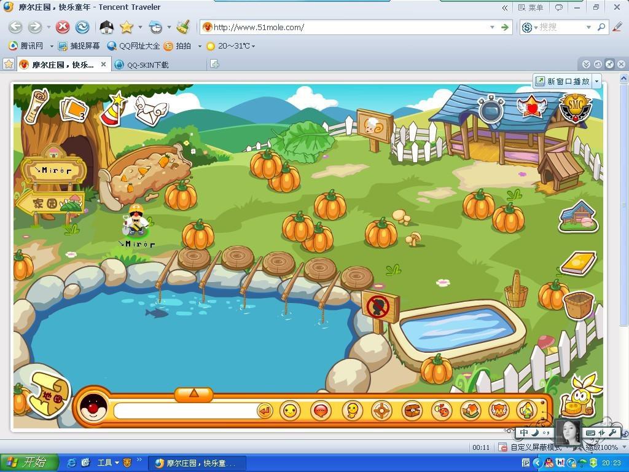Click the yellow figure action icon
This screenshot has height=472, width=629.
(x=353, y=410)
